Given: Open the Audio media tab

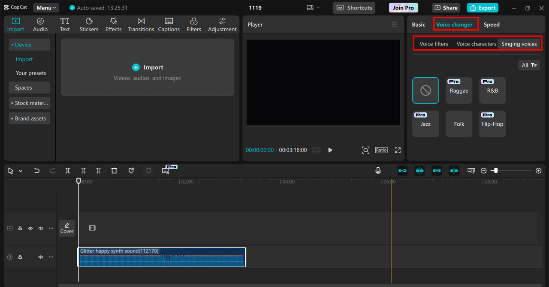Looking at the screenshot, I should point(40,25).
